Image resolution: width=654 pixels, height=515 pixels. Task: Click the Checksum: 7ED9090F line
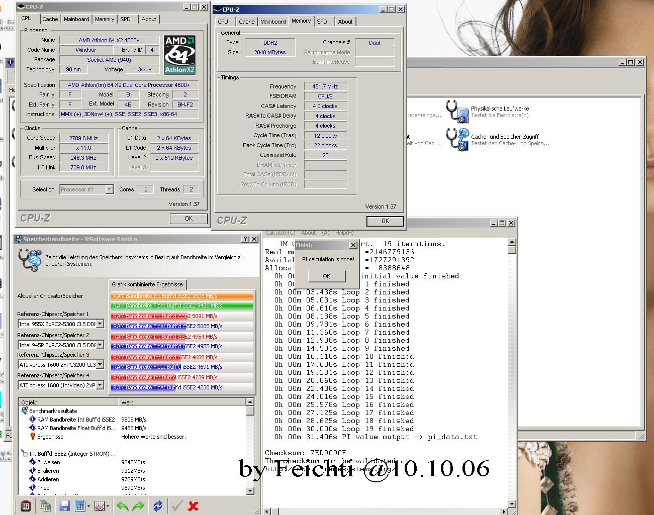(x=306, y=453)
